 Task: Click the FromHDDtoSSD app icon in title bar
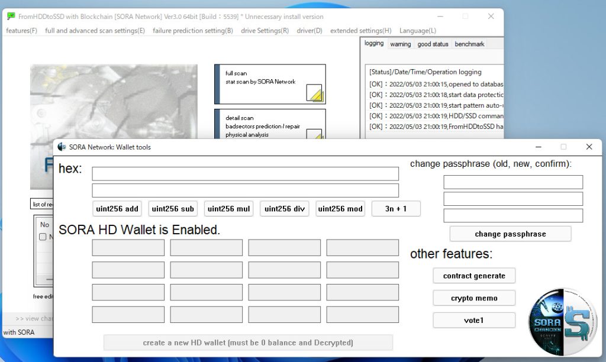(x=11, y=16)
